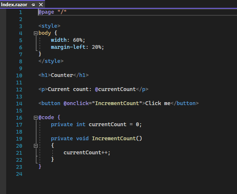Viewport: 237px width, 194px height.
Task: Click the currentCount++ statement
Action: tap(87, 153)
